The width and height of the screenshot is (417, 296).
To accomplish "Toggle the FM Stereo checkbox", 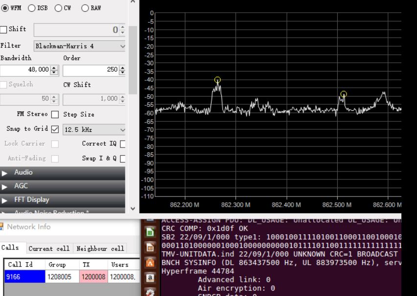I will (55, 115).
